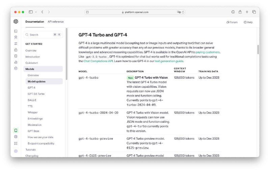Click the magnifier icon in Search box
270x171 pixels.
tap(27, 35)
